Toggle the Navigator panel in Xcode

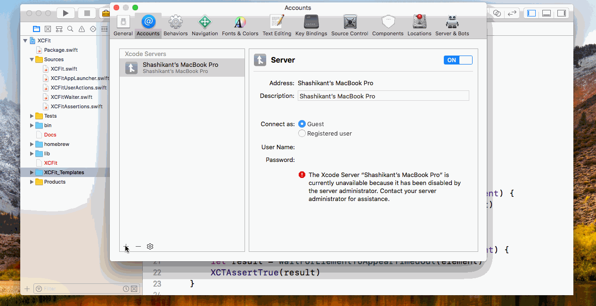(531, 13)
